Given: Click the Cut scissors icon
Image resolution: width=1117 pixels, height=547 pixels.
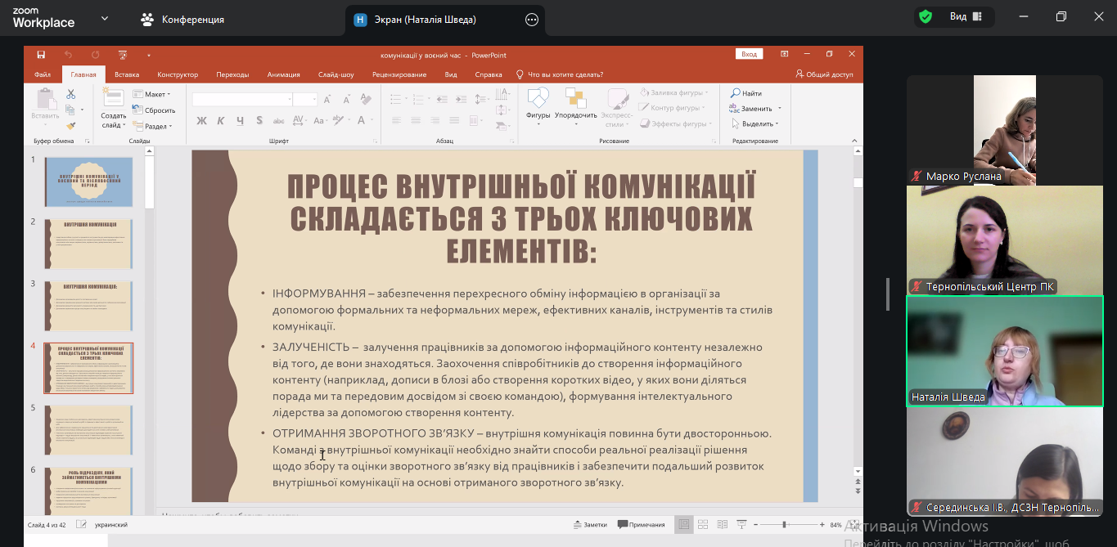Looking at the screenshot, I should coord(71,94).
